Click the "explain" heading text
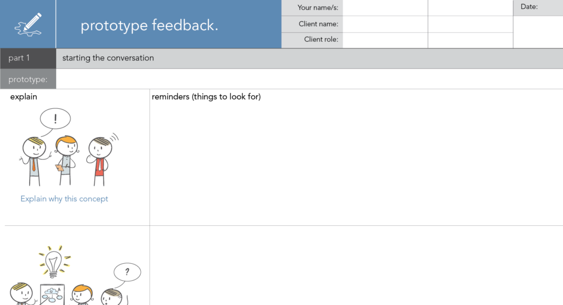Screen dimensions: 563x305 pos(24,97)
